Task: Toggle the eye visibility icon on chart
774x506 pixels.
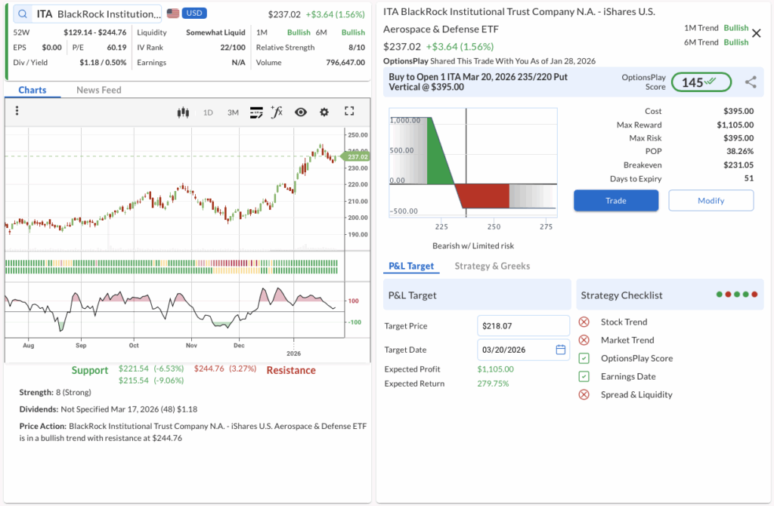Action: (x=301, y=113)
